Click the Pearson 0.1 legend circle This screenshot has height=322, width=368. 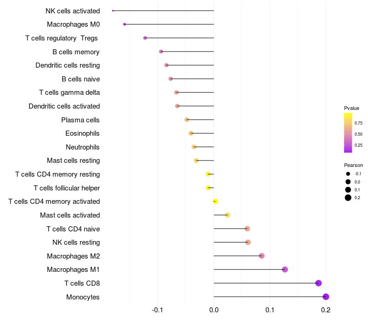point(348,190)
